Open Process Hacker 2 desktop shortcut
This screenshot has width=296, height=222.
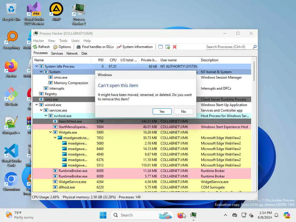(79, 14)
